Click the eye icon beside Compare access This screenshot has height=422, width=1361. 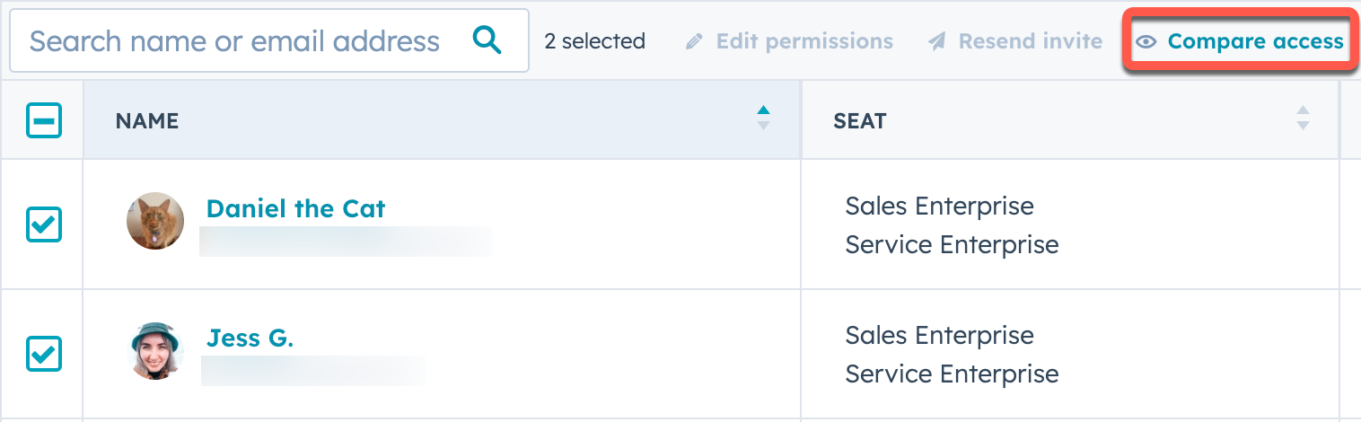click(x=1146, y=42)
